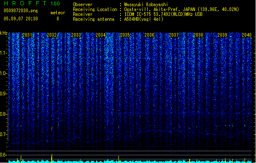
Task: Click the red meteor echo just before 2035
Action: (x=119, y=127)
